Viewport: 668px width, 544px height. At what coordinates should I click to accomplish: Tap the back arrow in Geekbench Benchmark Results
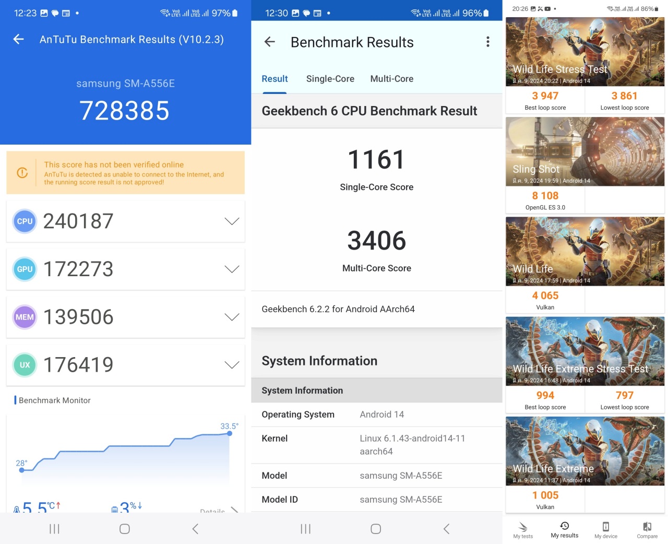point(270,42)
